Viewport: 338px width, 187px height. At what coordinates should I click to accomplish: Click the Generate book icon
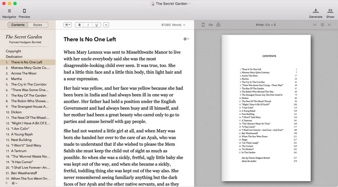point(315,11)
